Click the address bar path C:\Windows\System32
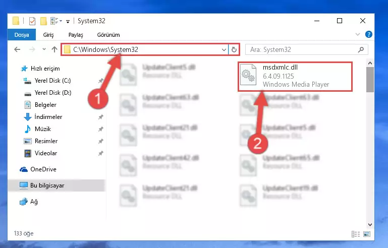The height and width of the screenshot is (248, 388). [105, 50]
